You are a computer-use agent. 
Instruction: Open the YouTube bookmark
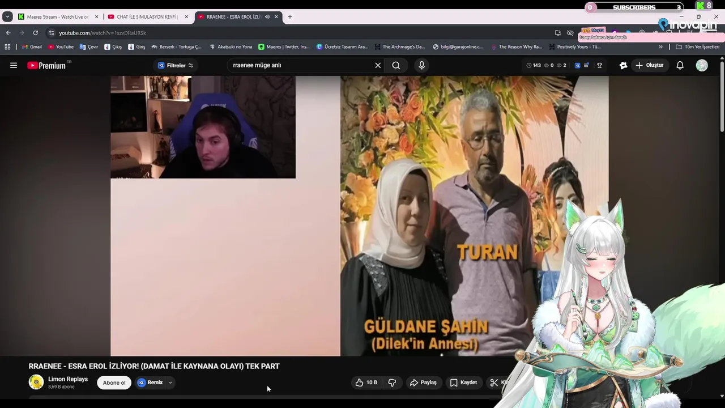point(61,47)
